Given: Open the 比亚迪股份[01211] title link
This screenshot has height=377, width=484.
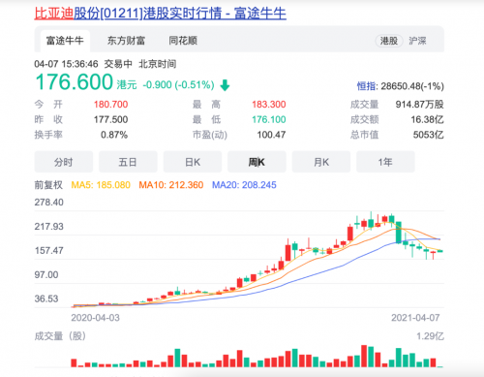Looking at the screenshot, I should point(160,14).
